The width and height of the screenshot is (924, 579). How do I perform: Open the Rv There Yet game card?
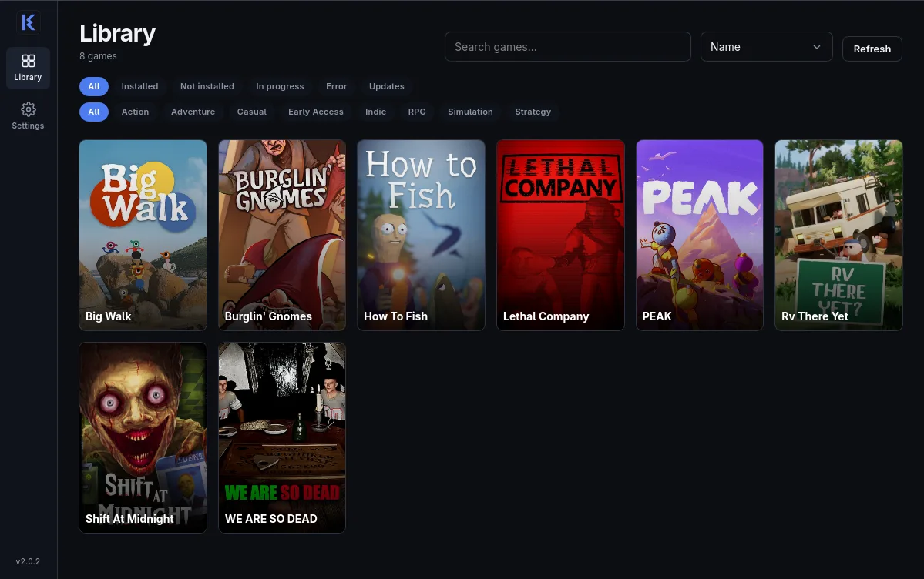838,235
